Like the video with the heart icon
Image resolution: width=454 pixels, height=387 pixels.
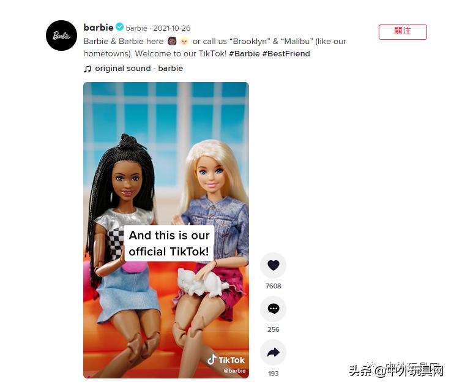pyautogui.click(x=273, y=266)
